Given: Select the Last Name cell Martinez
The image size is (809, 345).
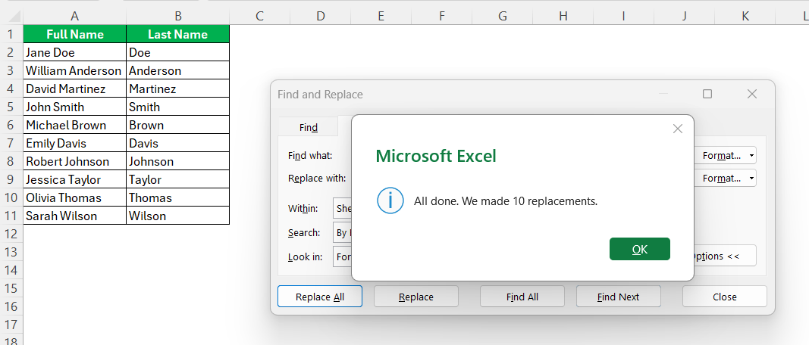Looking at the screenshot, I should tap(178, 89).
